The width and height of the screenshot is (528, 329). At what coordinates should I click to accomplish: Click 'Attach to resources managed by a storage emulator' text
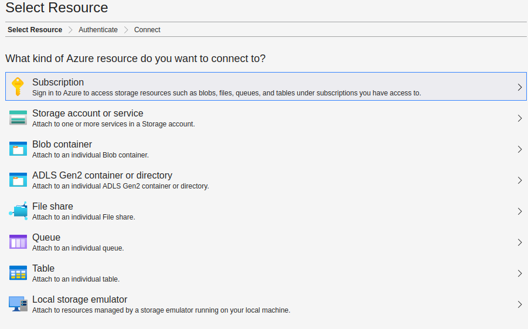tap(161, 310)
